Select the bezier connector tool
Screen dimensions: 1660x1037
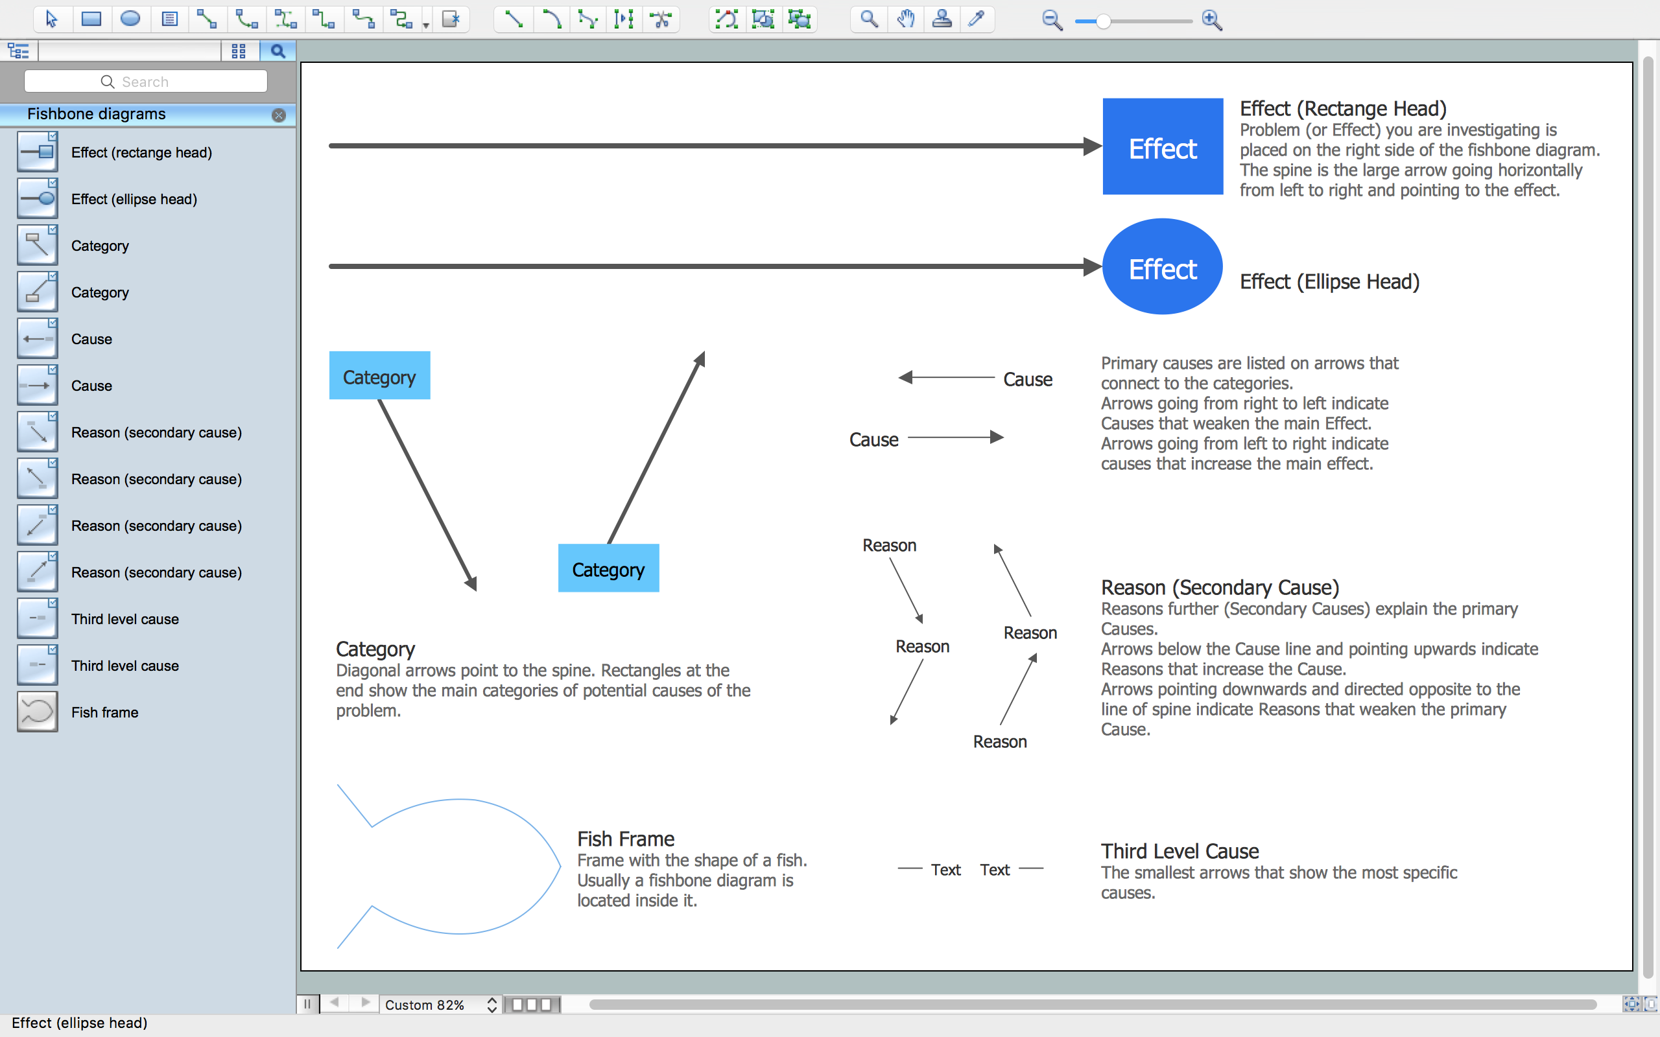coord(285,19)
